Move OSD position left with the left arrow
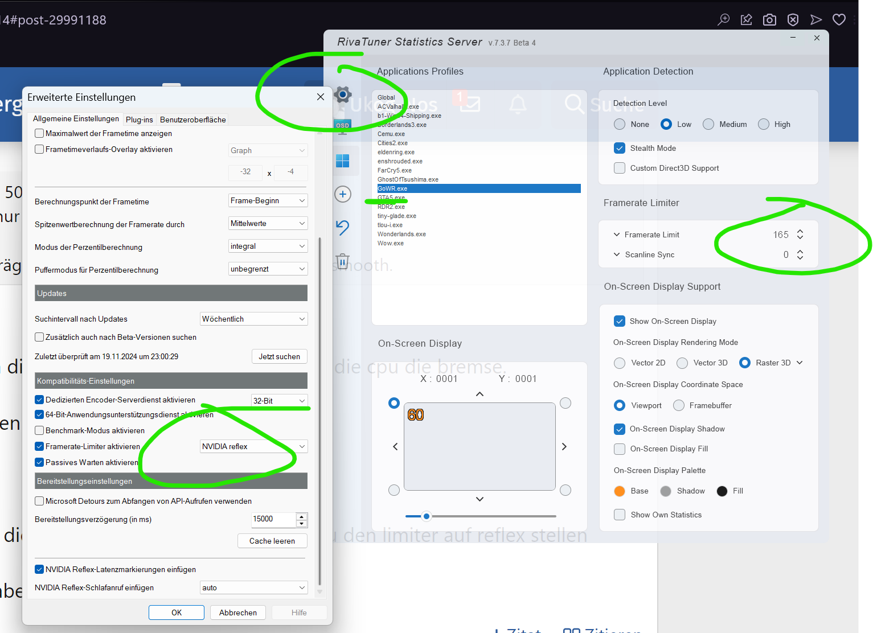The image size is (873, 633). pos(395,447)
